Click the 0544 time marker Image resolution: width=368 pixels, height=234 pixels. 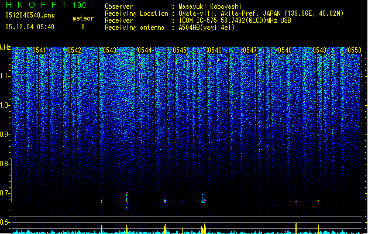(145, 50)
